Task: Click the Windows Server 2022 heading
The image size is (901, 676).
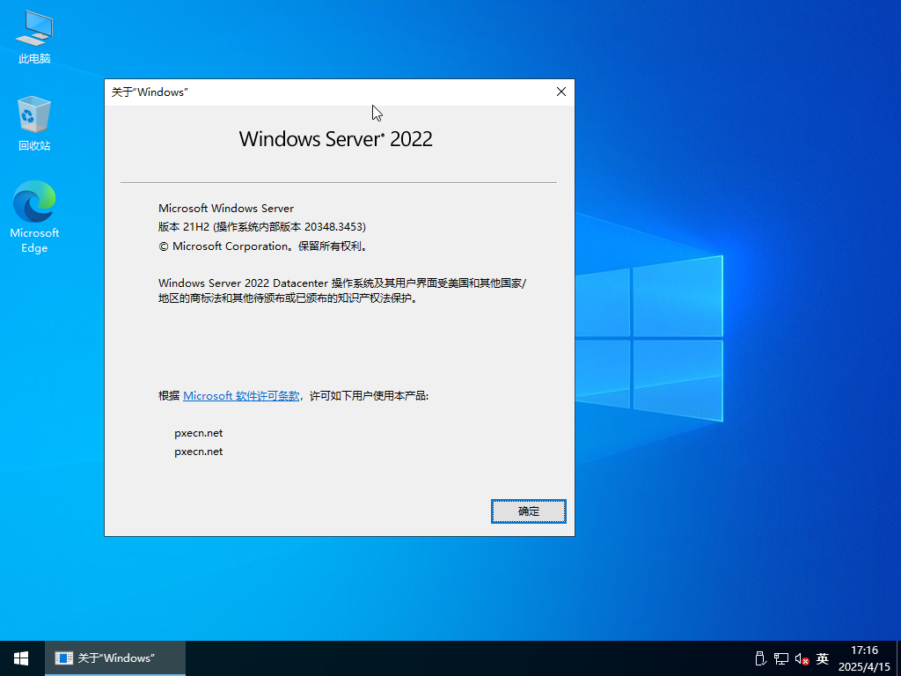Action: click(335, 138)
